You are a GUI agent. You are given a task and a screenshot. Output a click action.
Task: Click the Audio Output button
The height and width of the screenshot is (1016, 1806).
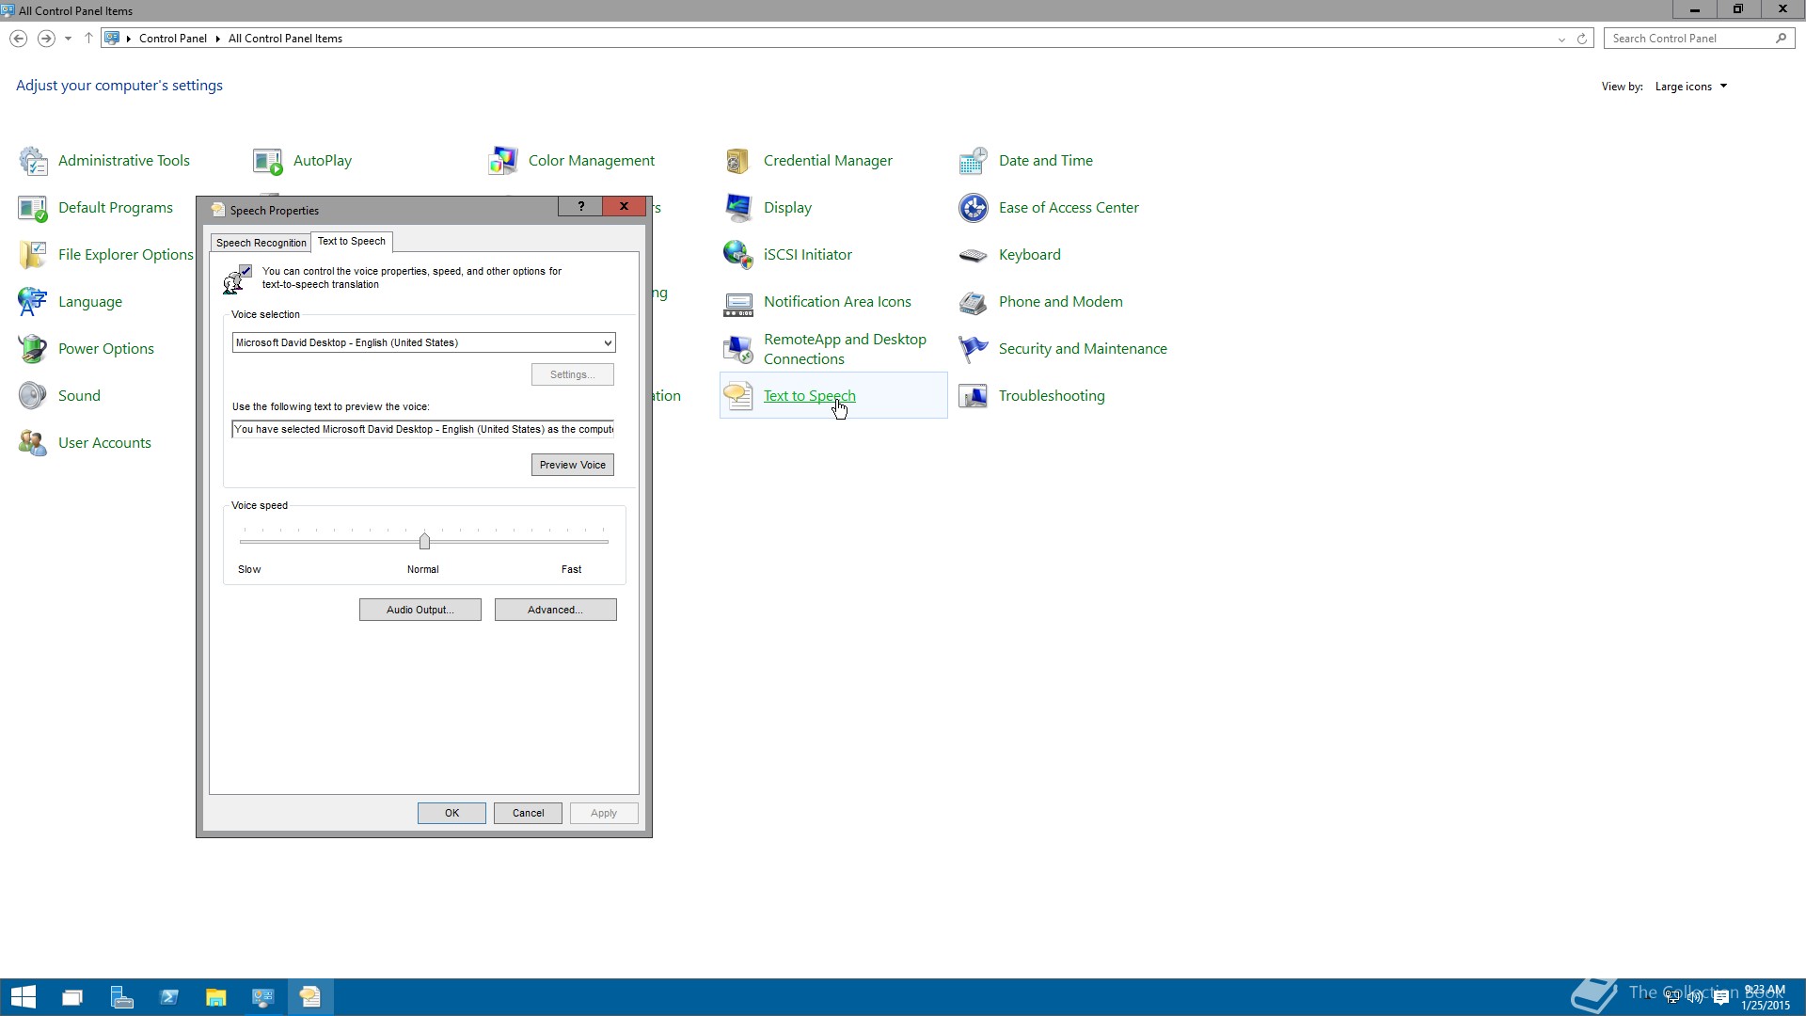pos(420,610)
